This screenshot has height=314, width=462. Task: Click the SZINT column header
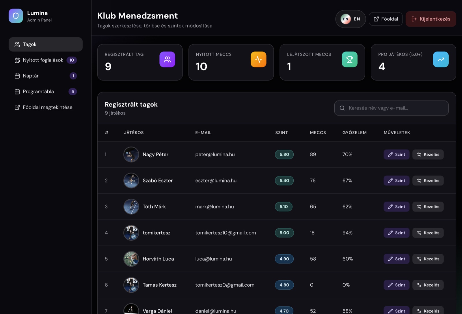coord(282,133)
